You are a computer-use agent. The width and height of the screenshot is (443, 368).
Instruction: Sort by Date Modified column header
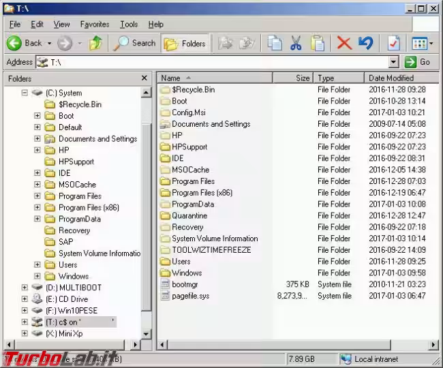click(401, 78)
